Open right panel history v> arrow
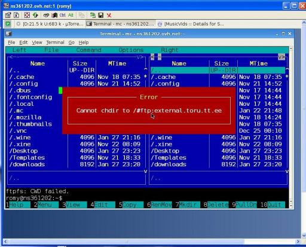 [281, 57]
